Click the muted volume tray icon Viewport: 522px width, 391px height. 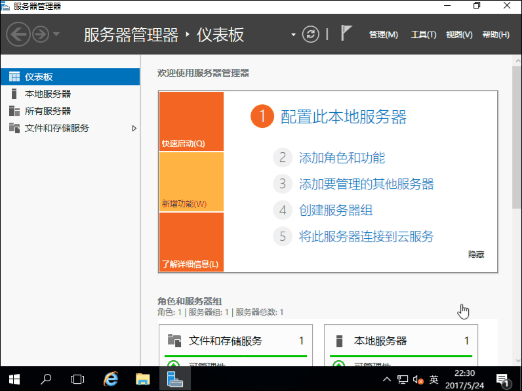point(418,380)
